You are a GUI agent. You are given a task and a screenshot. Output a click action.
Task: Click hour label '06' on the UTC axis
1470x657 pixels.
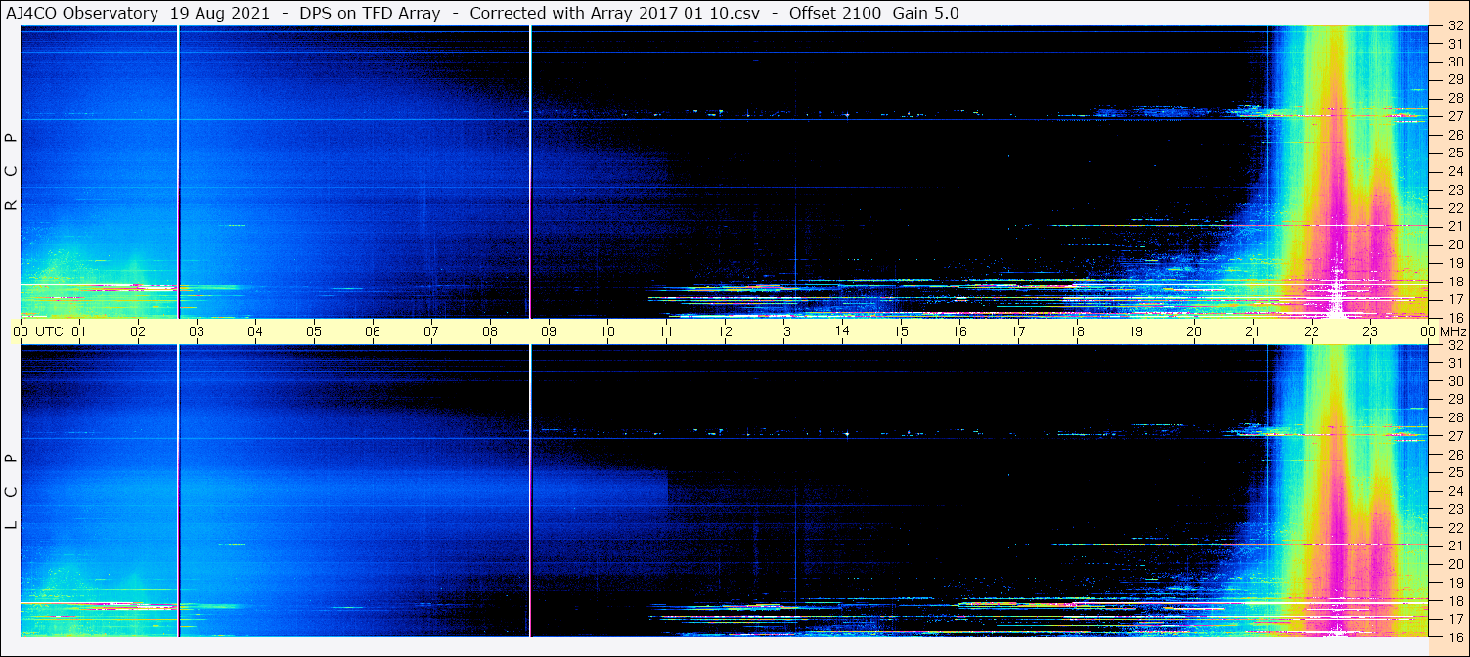click(x=373, y=331)
